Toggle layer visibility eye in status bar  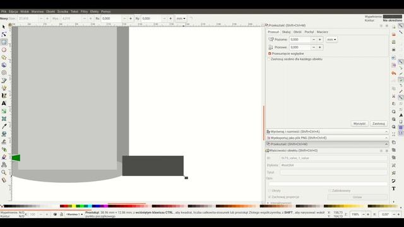point(55,214)
